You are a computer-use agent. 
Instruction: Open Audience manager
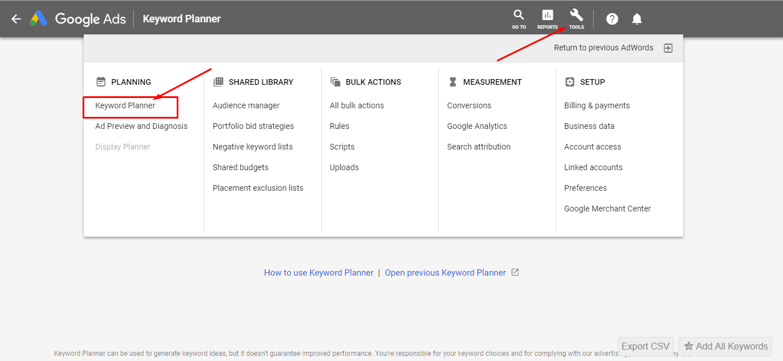tap(246, 105)
